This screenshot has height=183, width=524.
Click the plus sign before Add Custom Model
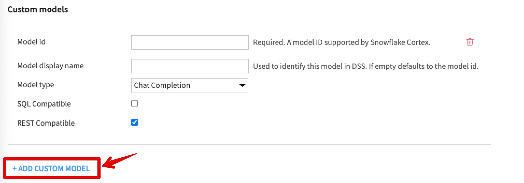click(x=15, y=169)
